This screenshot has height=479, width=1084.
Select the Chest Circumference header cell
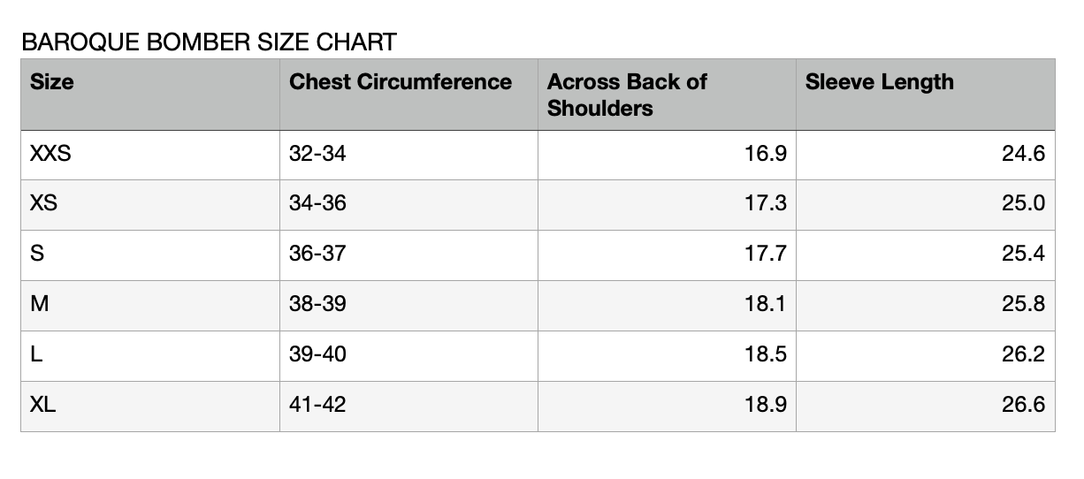(x=401, y=82)
